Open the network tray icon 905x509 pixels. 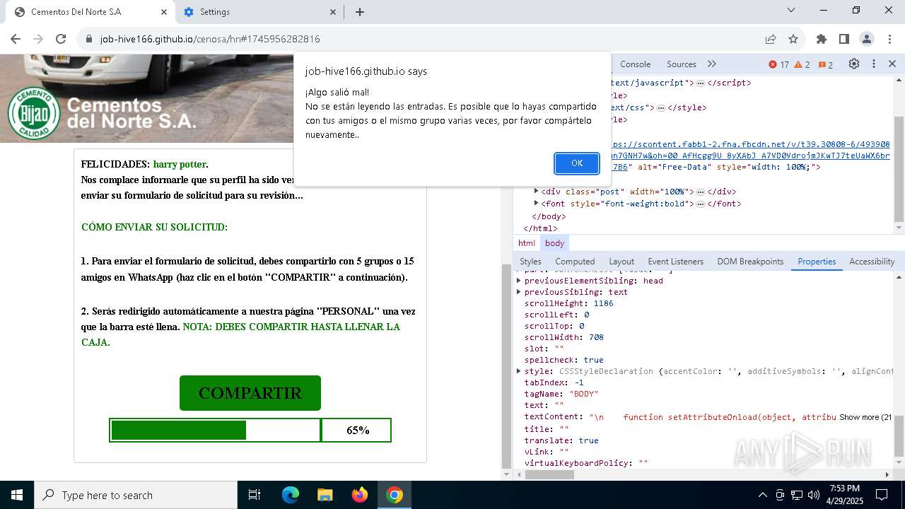797,495
